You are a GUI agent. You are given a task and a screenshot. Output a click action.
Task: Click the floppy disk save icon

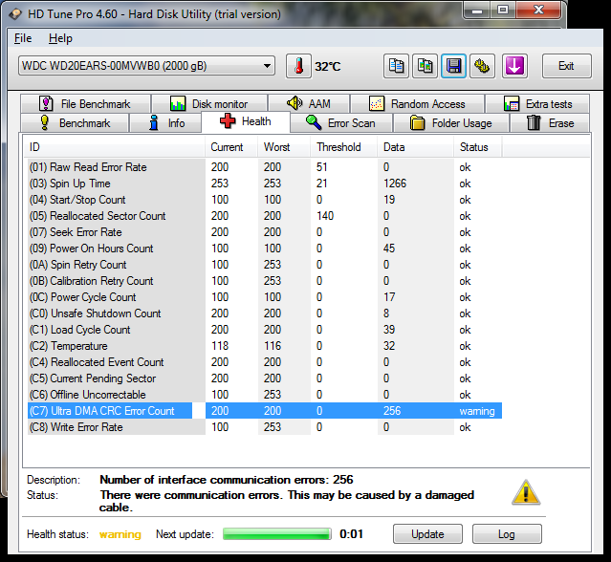pos(453,66)
